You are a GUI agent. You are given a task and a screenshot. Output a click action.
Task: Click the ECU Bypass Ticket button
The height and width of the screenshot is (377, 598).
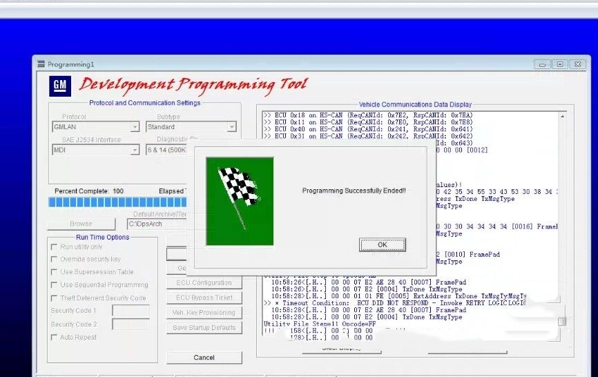click(204, 298)
